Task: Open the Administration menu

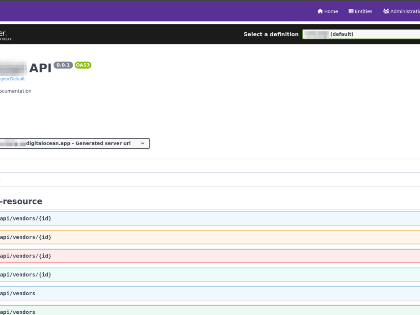Action: (x=402, y=11)
